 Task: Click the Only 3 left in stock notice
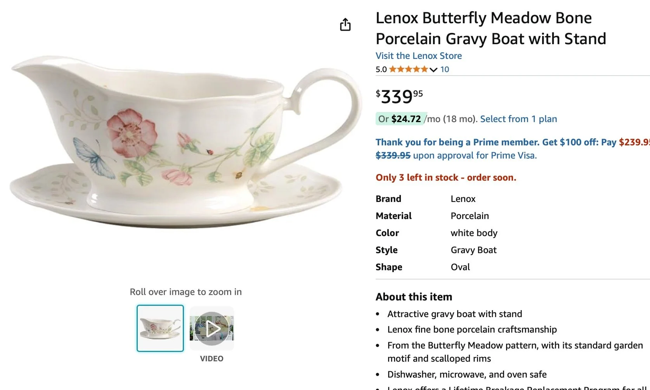click(445, 178)
